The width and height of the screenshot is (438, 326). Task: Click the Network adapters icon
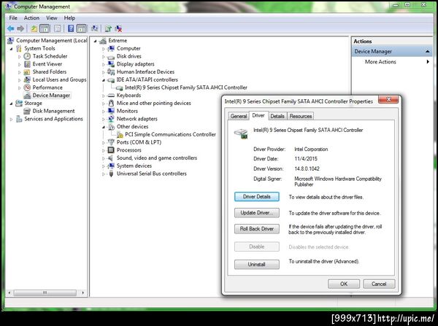pos(111,119)
